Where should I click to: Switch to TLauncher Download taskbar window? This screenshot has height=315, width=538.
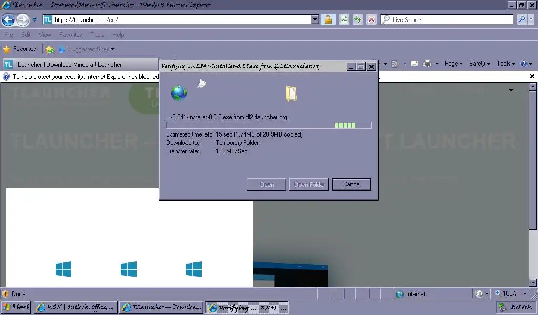[x=161, y=308]
